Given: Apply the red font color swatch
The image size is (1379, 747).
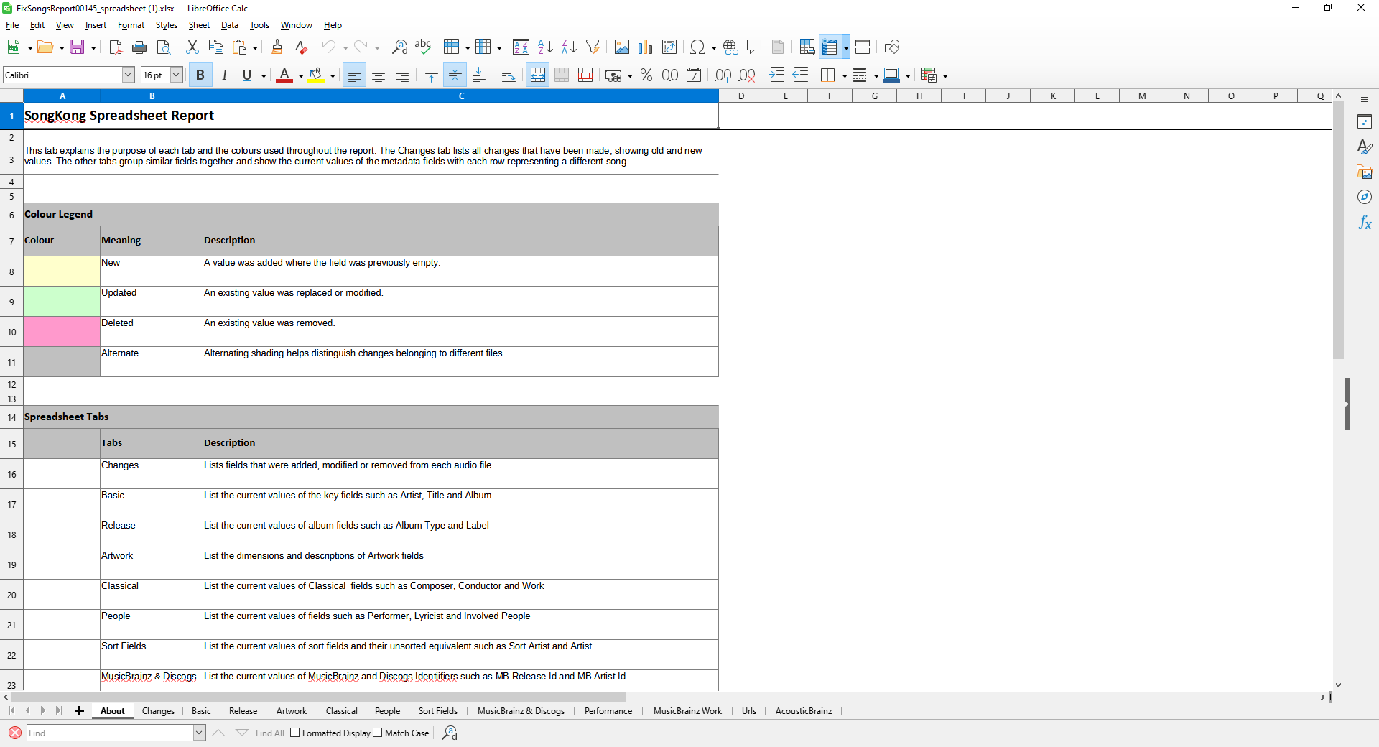Looking at the screenshot, I should click(x=284, y=75).
